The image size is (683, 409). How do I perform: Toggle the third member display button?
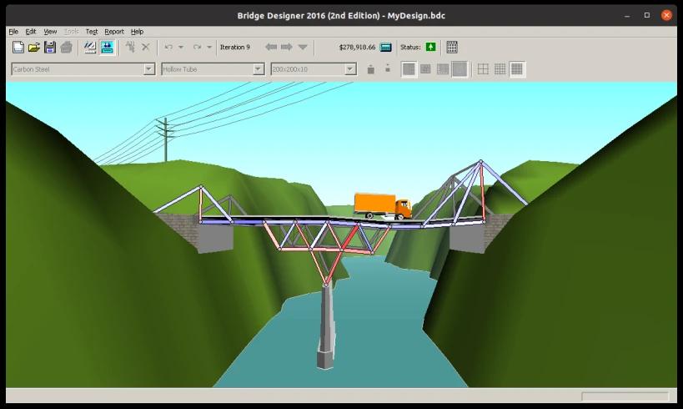[x=443, y=69]
